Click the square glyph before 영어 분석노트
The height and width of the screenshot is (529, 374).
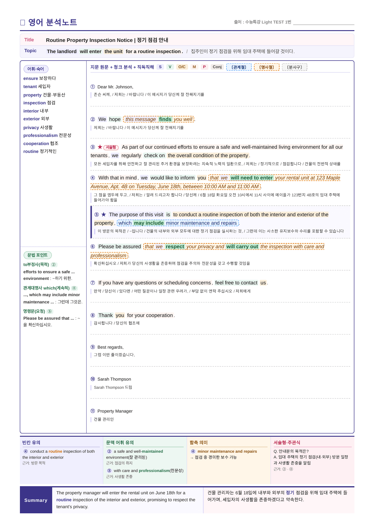point(22,23)
